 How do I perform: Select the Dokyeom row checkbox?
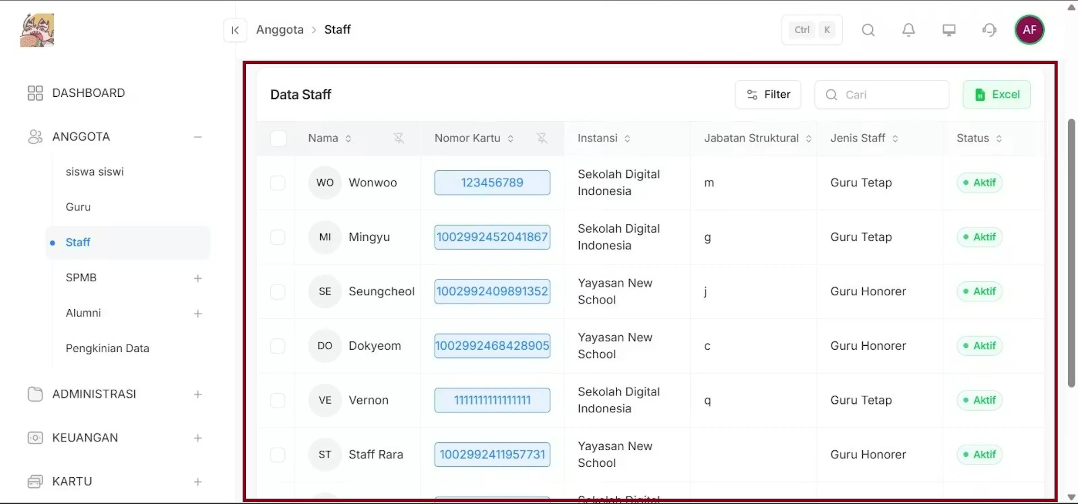click(277, 346)
